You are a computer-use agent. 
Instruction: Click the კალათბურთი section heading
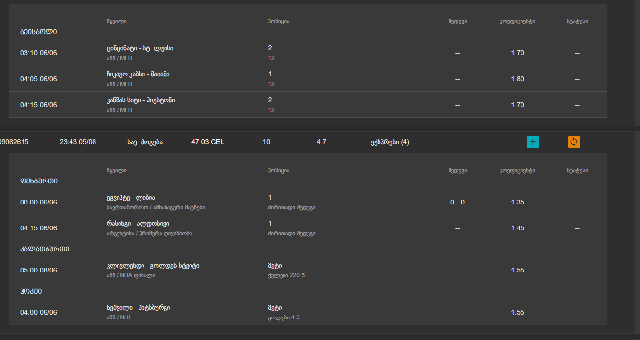point(45,249)
